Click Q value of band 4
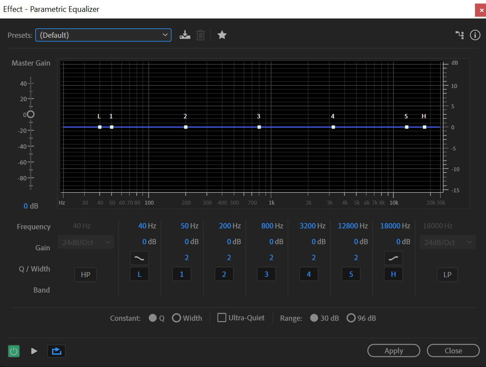The height and width of the screenshot is (367, 486). [x=314, y=257]
